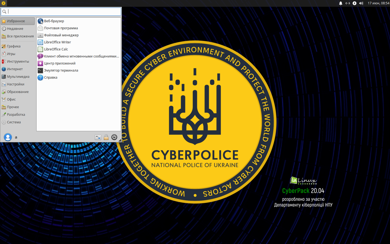Open the Настройки category
Screen dimensions: 390x244
pyautogui.click(x=18, y=84)
